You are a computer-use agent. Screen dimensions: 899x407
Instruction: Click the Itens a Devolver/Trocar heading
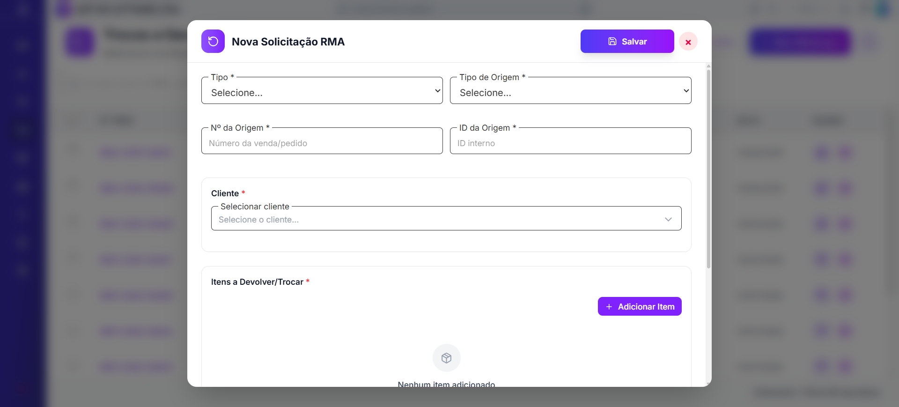point(257,282)
